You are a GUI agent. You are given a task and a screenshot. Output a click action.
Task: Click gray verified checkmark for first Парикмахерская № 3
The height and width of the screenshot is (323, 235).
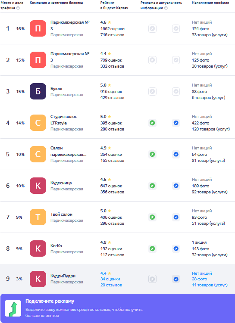point(176,28)
